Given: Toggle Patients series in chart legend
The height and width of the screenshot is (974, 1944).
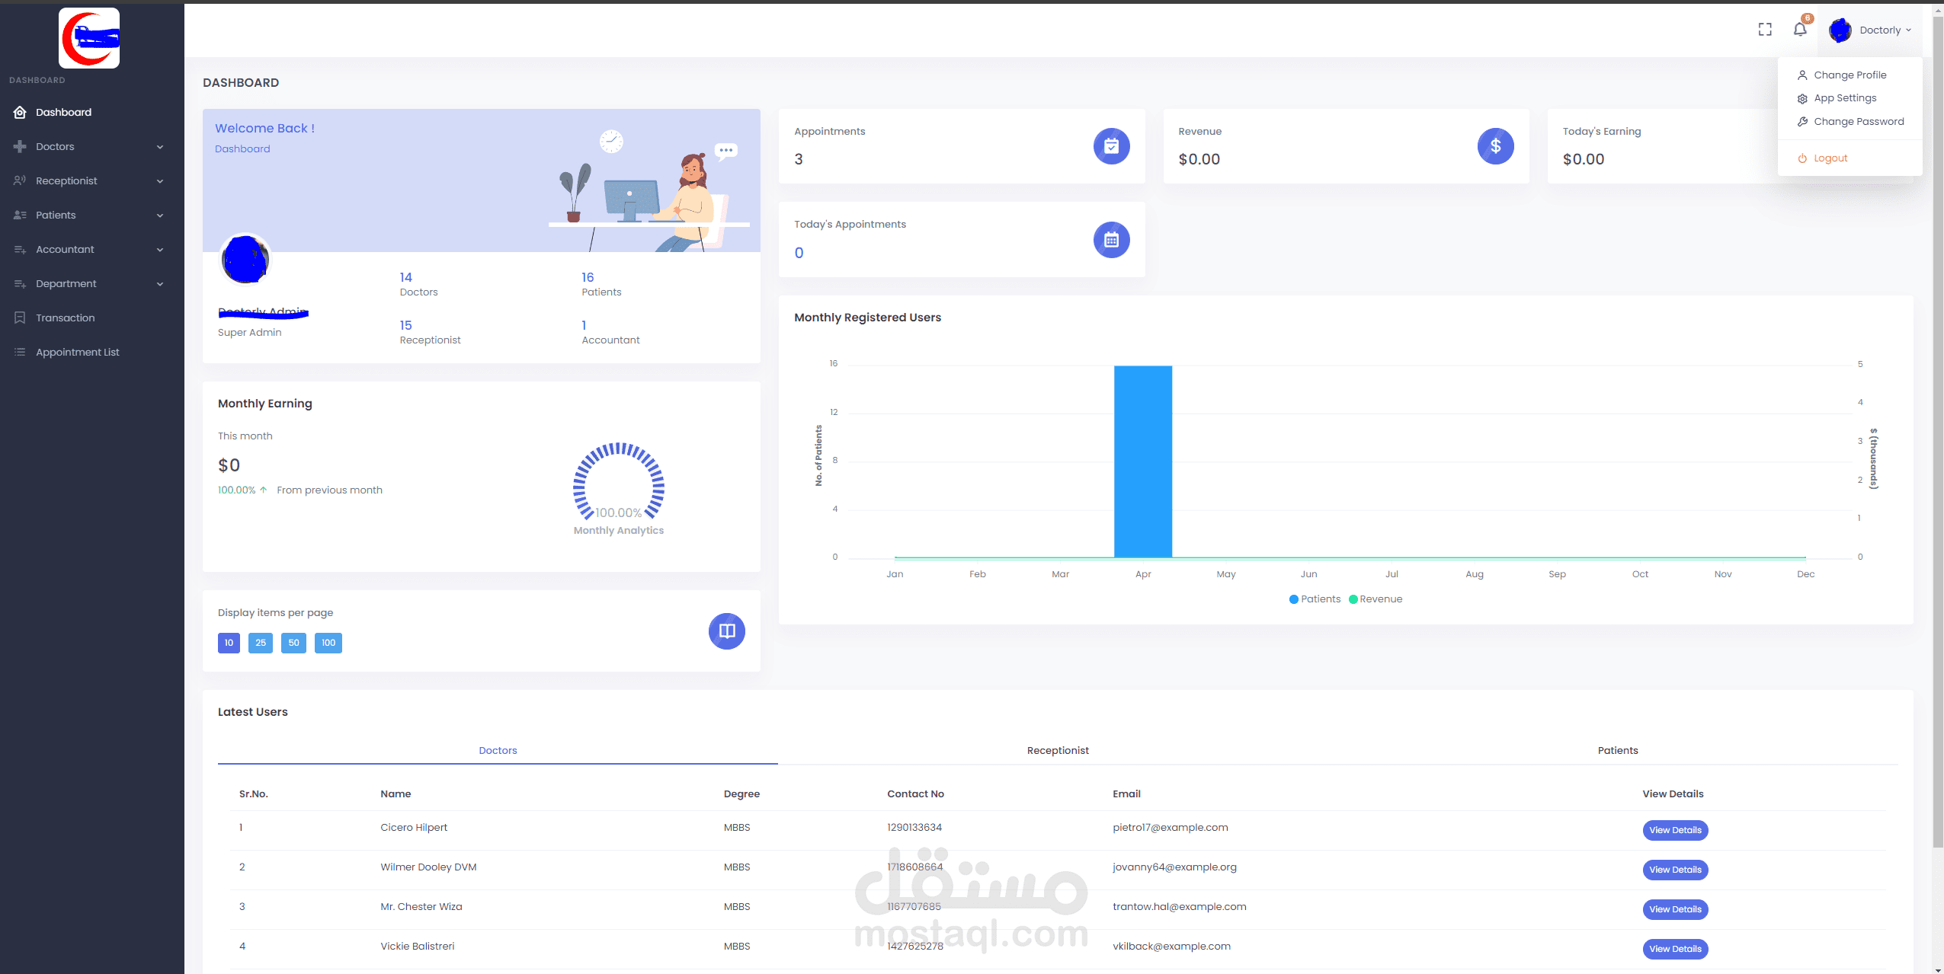Looking at the screenshot, I should click(1315, 599).
